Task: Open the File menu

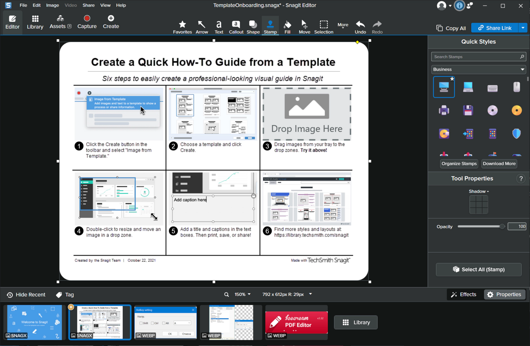Action: point(23,5)
